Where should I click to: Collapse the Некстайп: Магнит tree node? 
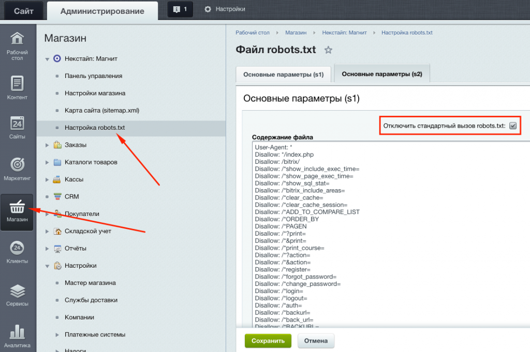[47, 59]
